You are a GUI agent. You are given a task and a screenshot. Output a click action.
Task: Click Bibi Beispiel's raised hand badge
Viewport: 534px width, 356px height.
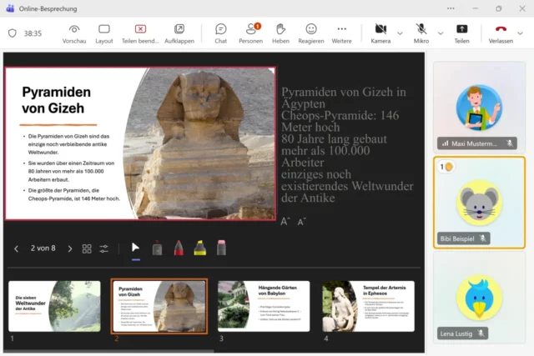[x=446, y=167]
